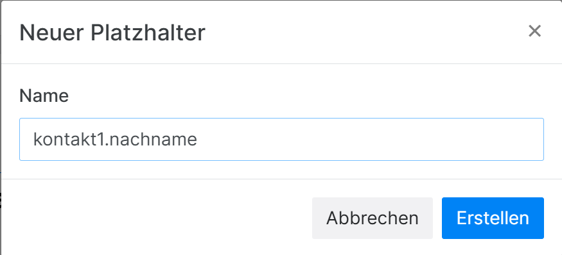562x255 pixels.
Task: Click the word kontakt1 in the input
Action: pos(69,140)
